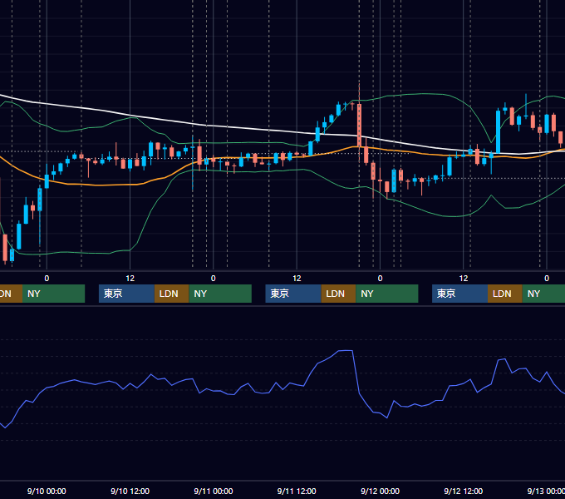Select the 東京 session block on 9/11
The height and width of the screenshot is (499, 565).
click(x=293, y=294)
